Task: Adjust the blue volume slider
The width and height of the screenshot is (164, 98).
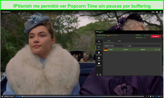Action: [x=157, y=96]
